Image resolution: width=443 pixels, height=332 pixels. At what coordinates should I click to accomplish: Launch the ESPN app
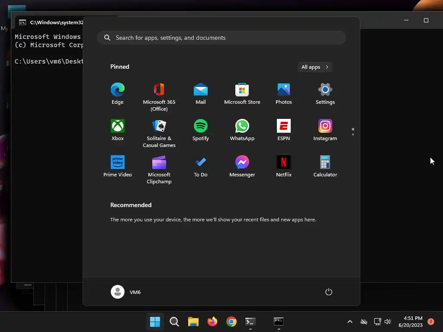tap(284, 130)
